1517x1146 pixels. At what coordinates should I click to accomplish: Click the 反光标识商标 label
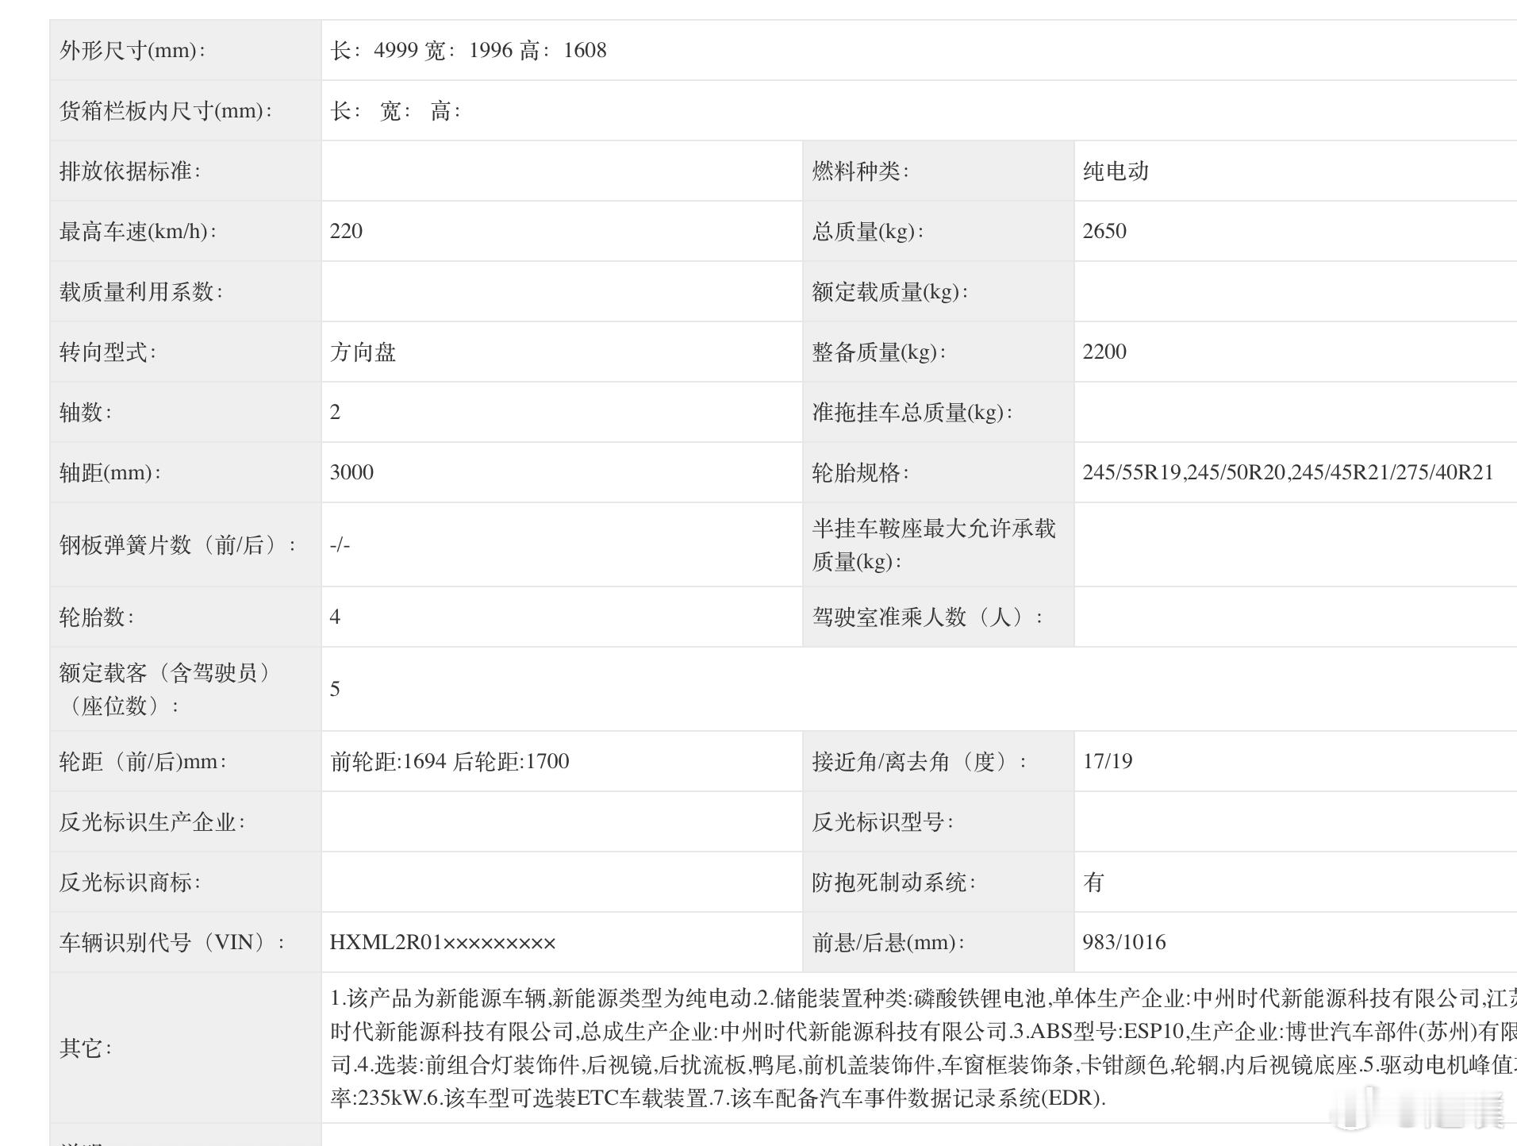tap(130, 882)
